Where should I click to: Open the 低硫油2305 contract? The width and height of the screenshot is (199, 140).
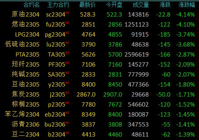(22, 44)
